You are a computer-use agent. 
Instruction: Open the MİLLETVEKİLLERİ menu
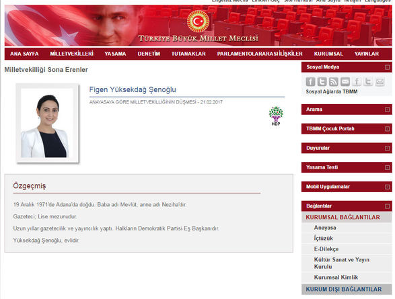(71, 54)
